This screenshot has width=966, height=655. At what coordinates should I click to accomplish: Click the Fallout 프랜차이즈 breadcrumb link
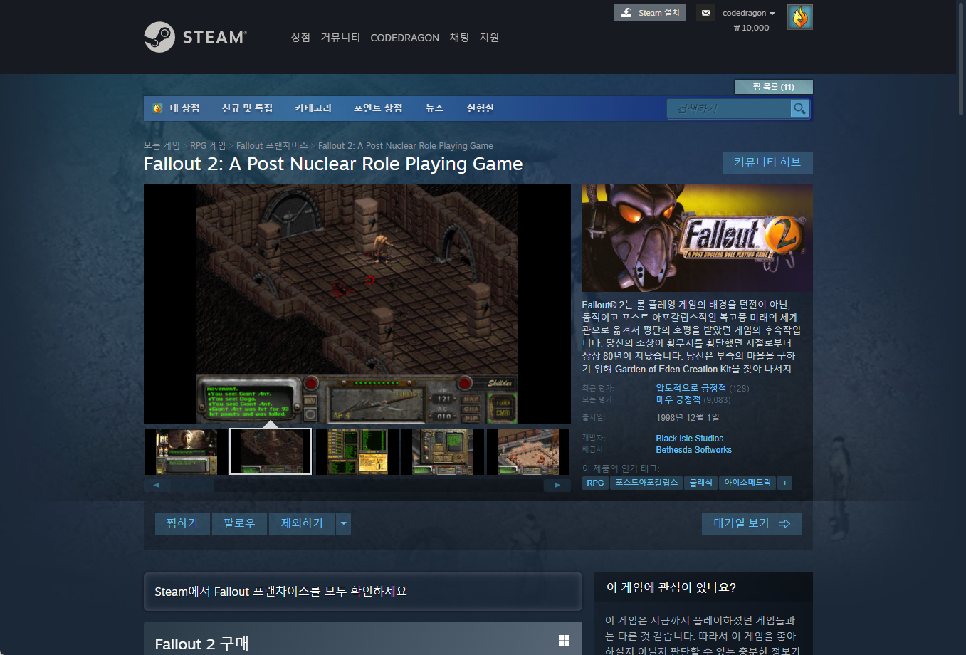[272, 145]
